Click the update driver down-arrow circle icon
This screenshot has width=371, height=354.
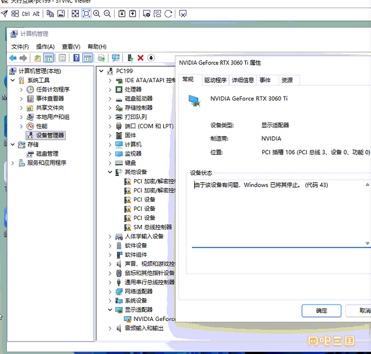click(151, 58)
